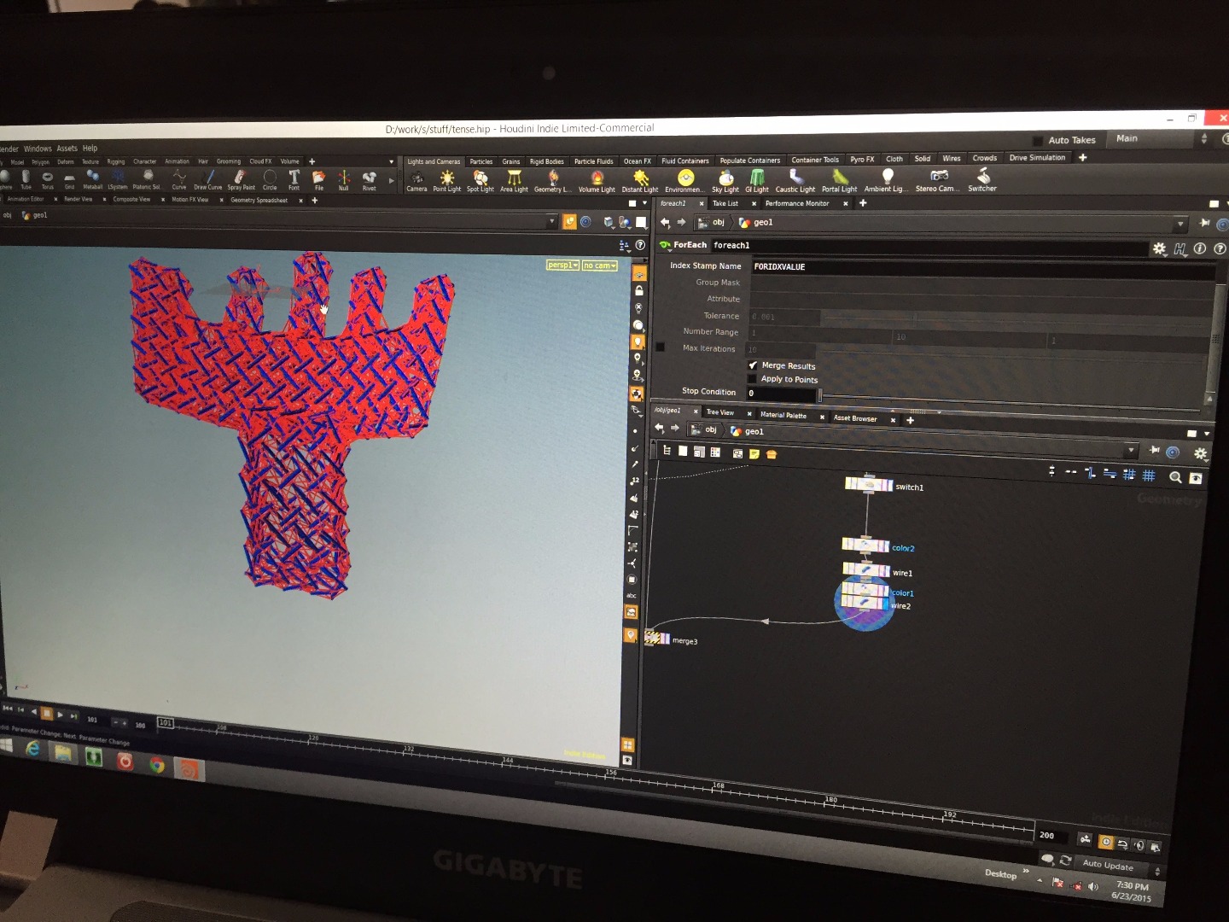Add an Ambient Light from the shelf
This screenshot has height=922, width=1229.
[885, 180]
